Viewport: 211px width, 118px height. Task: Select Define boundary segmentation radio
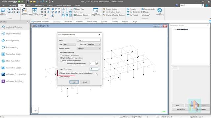[x=61, y=61]
